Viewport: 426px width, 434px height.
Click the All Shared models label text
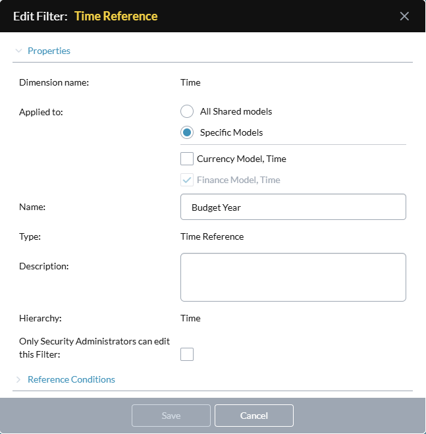coord(236,111)
